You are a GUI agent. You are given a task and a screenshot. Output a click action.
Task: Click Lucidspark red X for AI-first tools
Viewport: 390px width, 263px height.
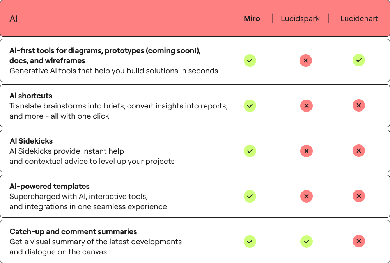[306, 60]
